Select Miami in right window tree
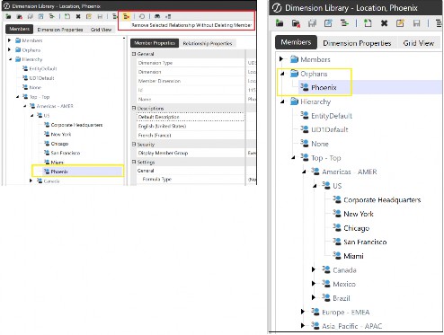The height and width of the screenshot is (335, 444). 353,256
